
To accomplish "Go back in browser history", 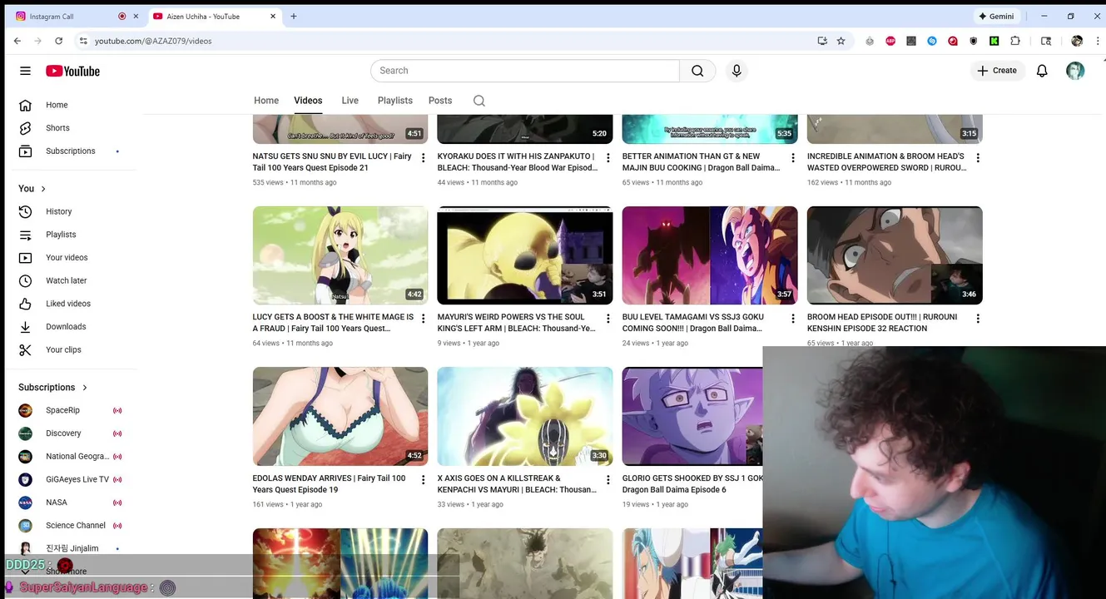I will point(17,41).
